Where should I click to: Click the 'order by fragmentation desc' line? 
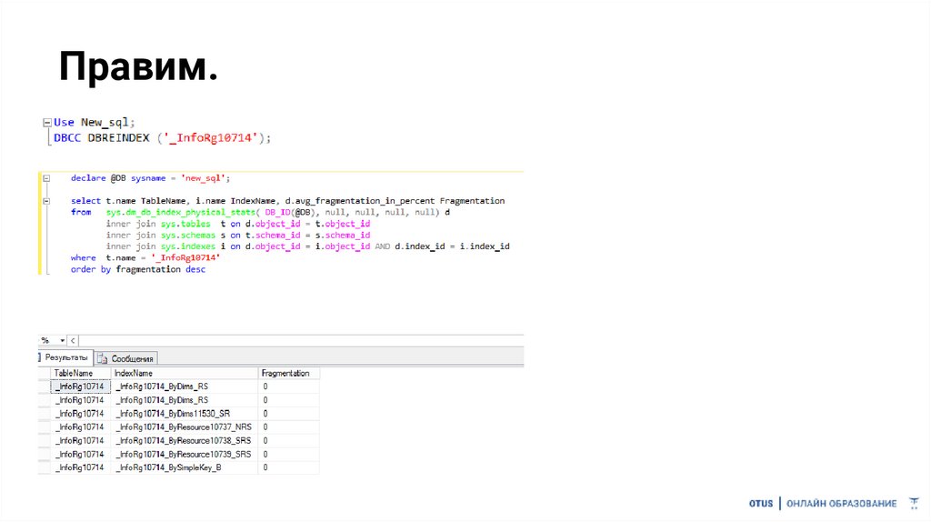138,269
